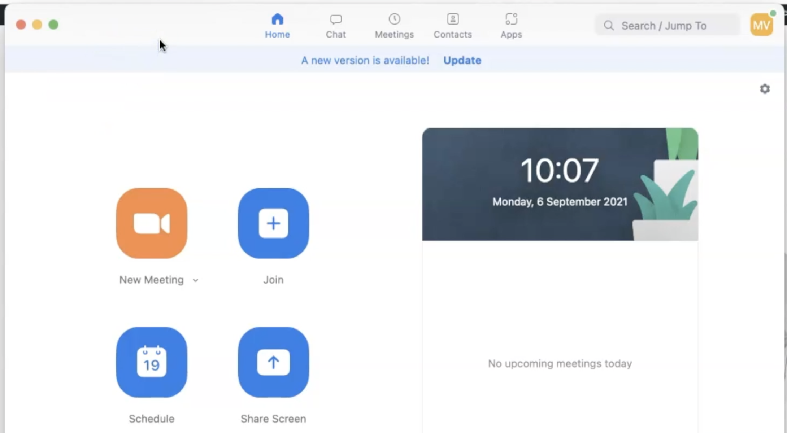Click the 10:07 clock display
Screen dimensions: 787x433
pos(560,170)
